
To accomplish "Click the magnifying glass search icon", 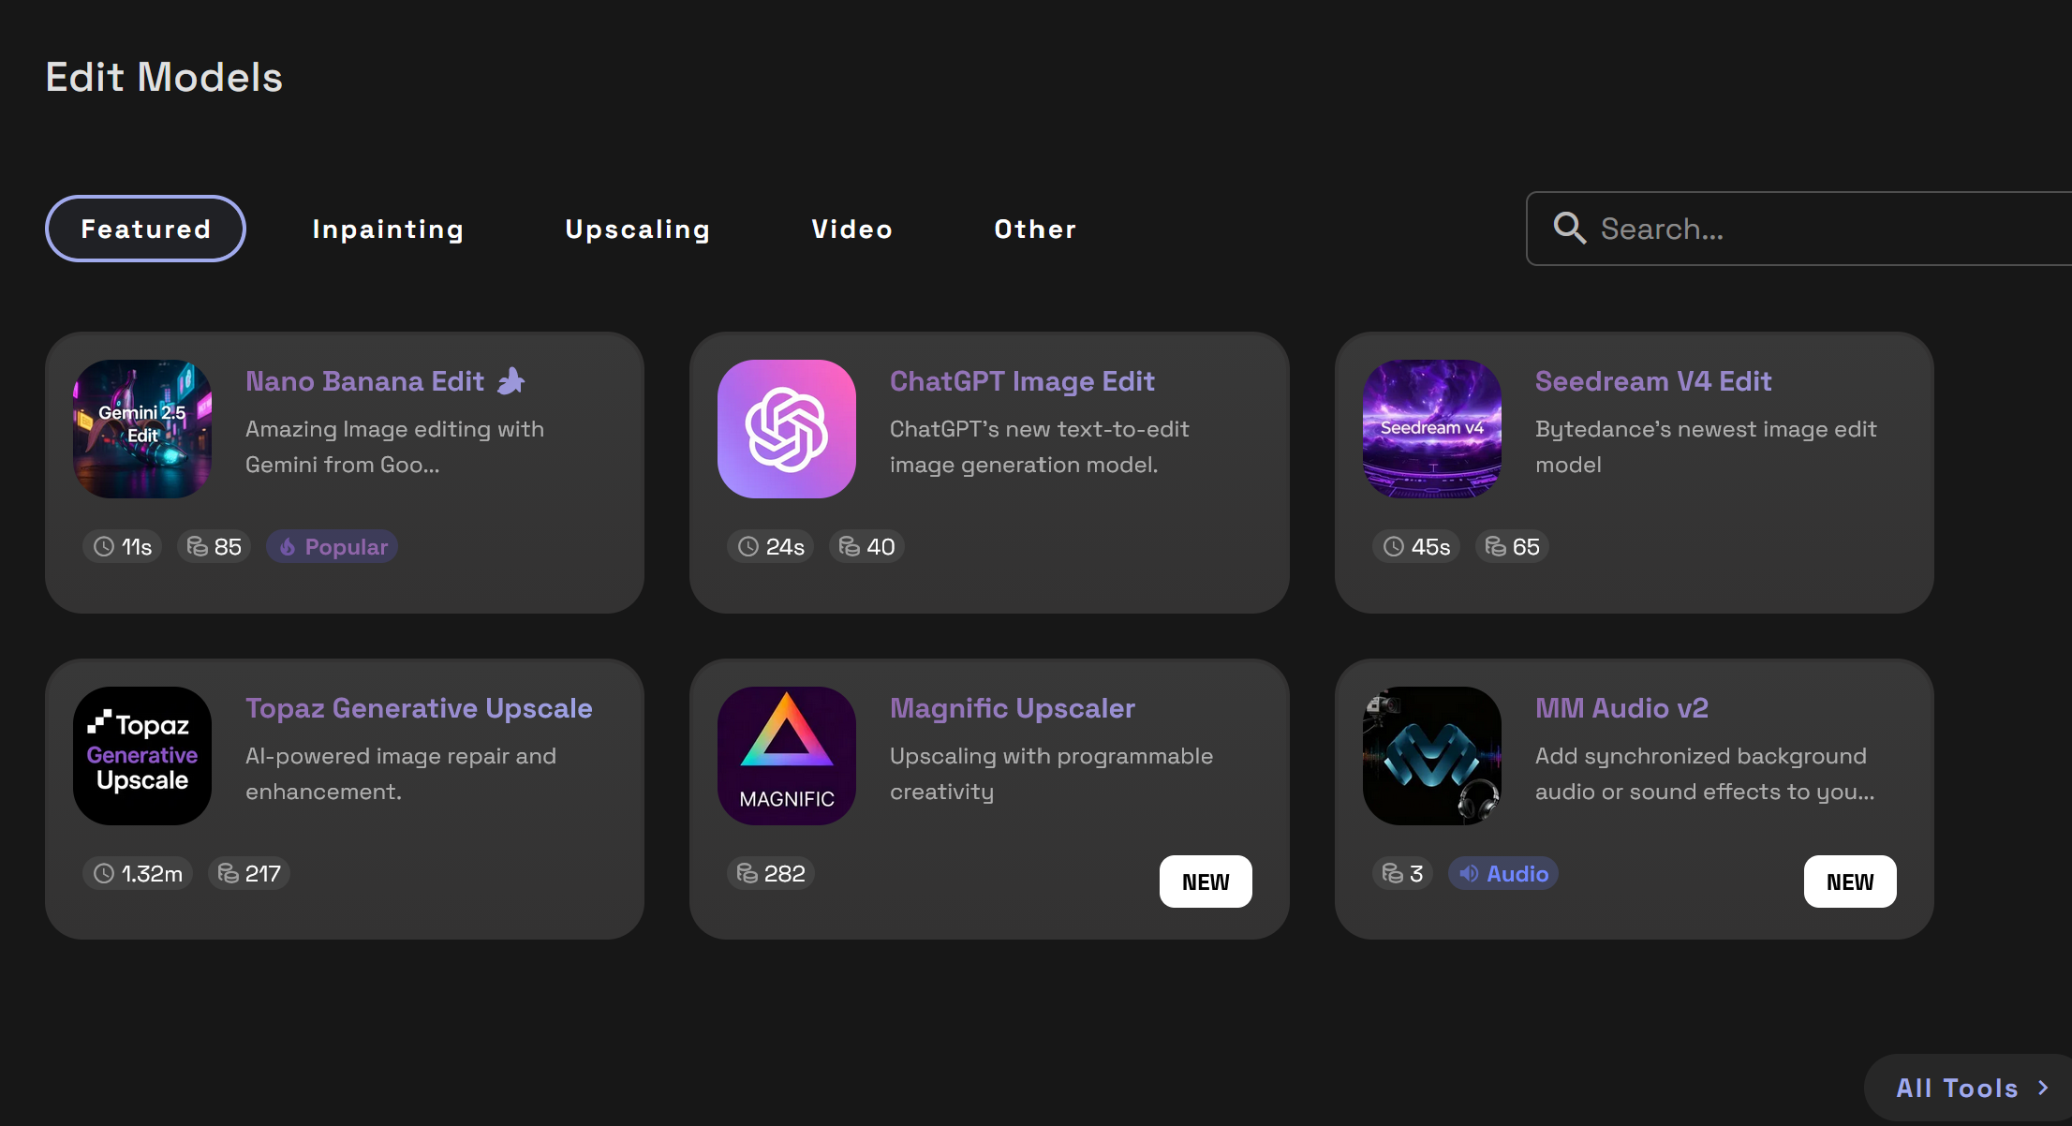I will click(x=1569, y=229).
